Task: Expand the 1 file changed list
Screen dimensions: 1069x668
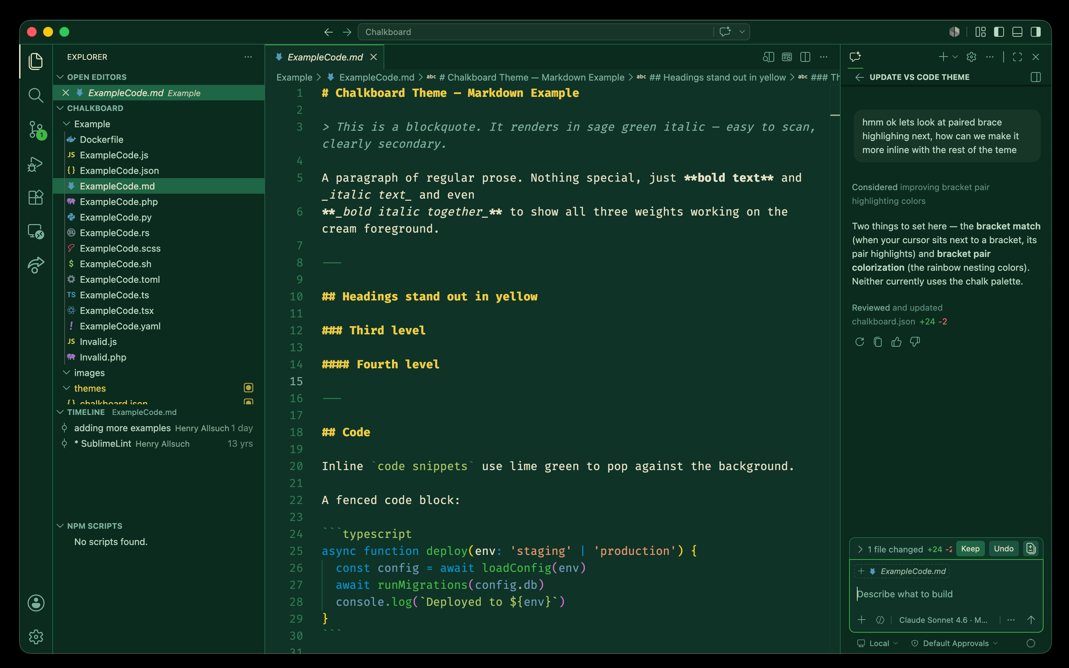Action: tap(860, 549)
